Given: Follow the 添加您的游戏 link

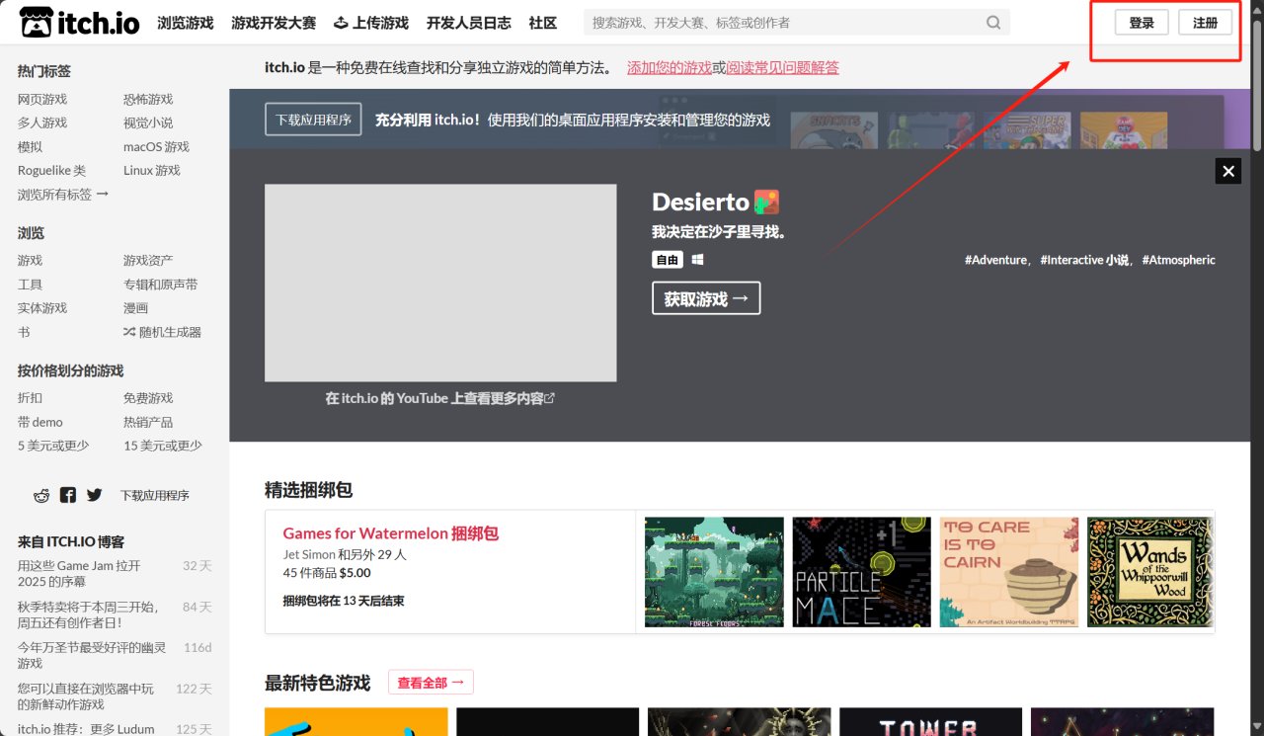Looking at the screenshot, I should 670,67.
